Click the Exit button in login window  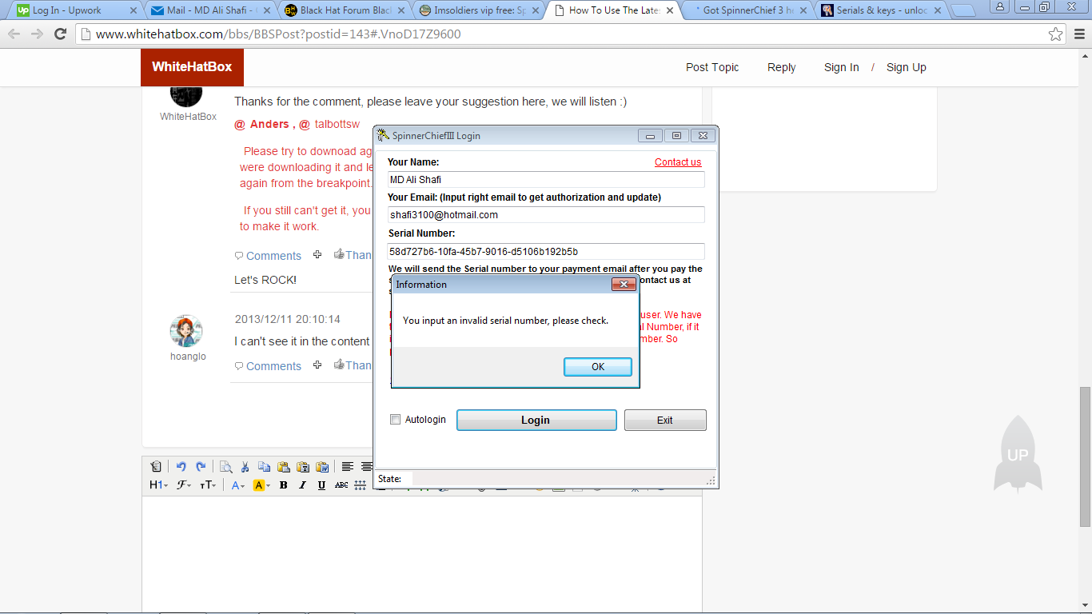pos(664,420)
